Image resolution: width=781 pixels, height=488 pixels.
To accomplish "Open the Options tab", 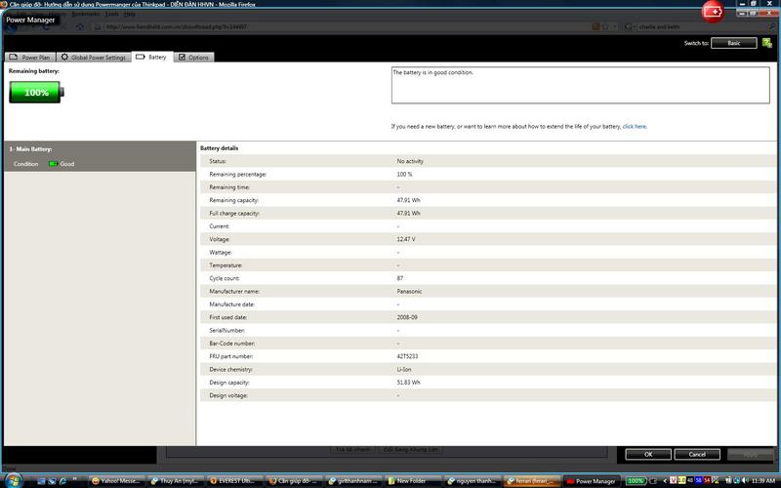I will click(x=194, y=58).
